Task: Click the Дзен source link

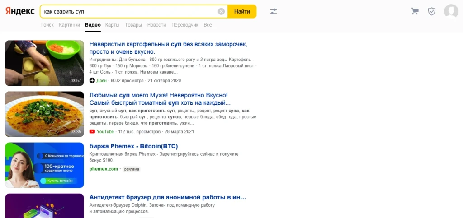Action: pyautogui.click(x=102, y=80)
